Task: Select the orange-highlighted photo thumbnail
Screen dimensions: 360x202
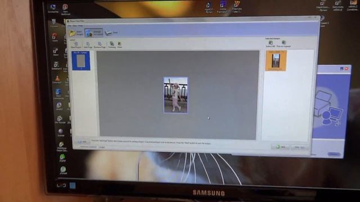Action: (x=276, y=61)
